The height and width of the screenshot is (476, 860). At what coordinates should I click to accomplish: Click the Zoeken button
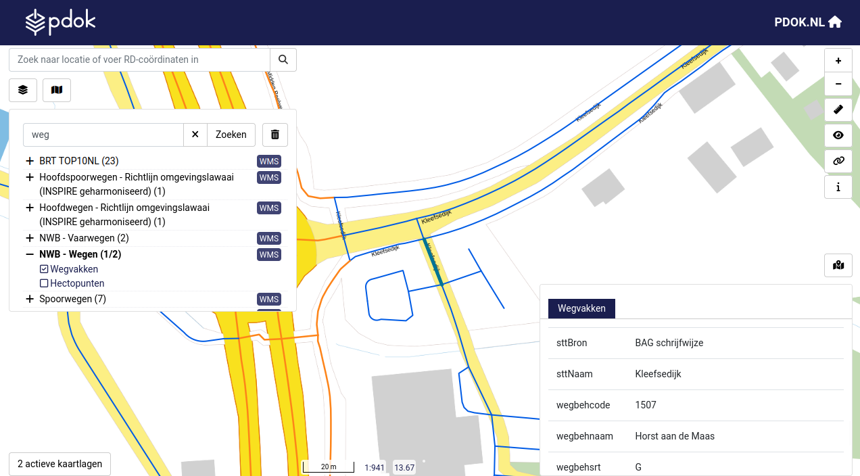(x=231, y=135)
